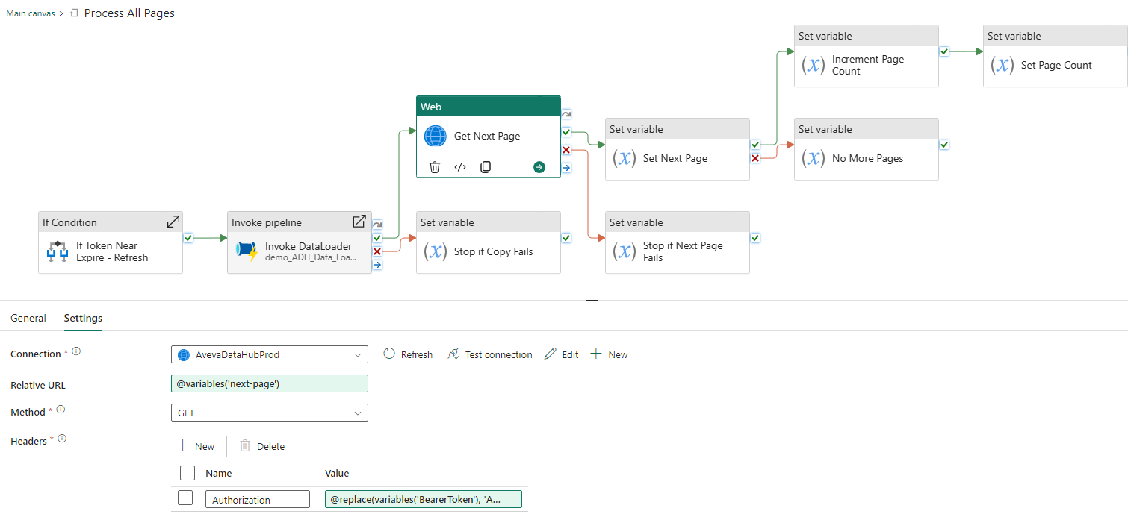Click the page icon before Process All Pages
Image resolution: width=1128 pixels, height=517 pixels.
[74, 13]
